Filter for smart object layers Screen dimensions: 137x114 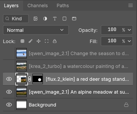coord(74,19)
